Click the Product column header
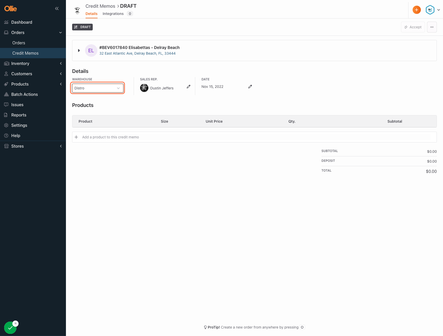This screenshot has height=336, width=443. [x=86, y=121]
